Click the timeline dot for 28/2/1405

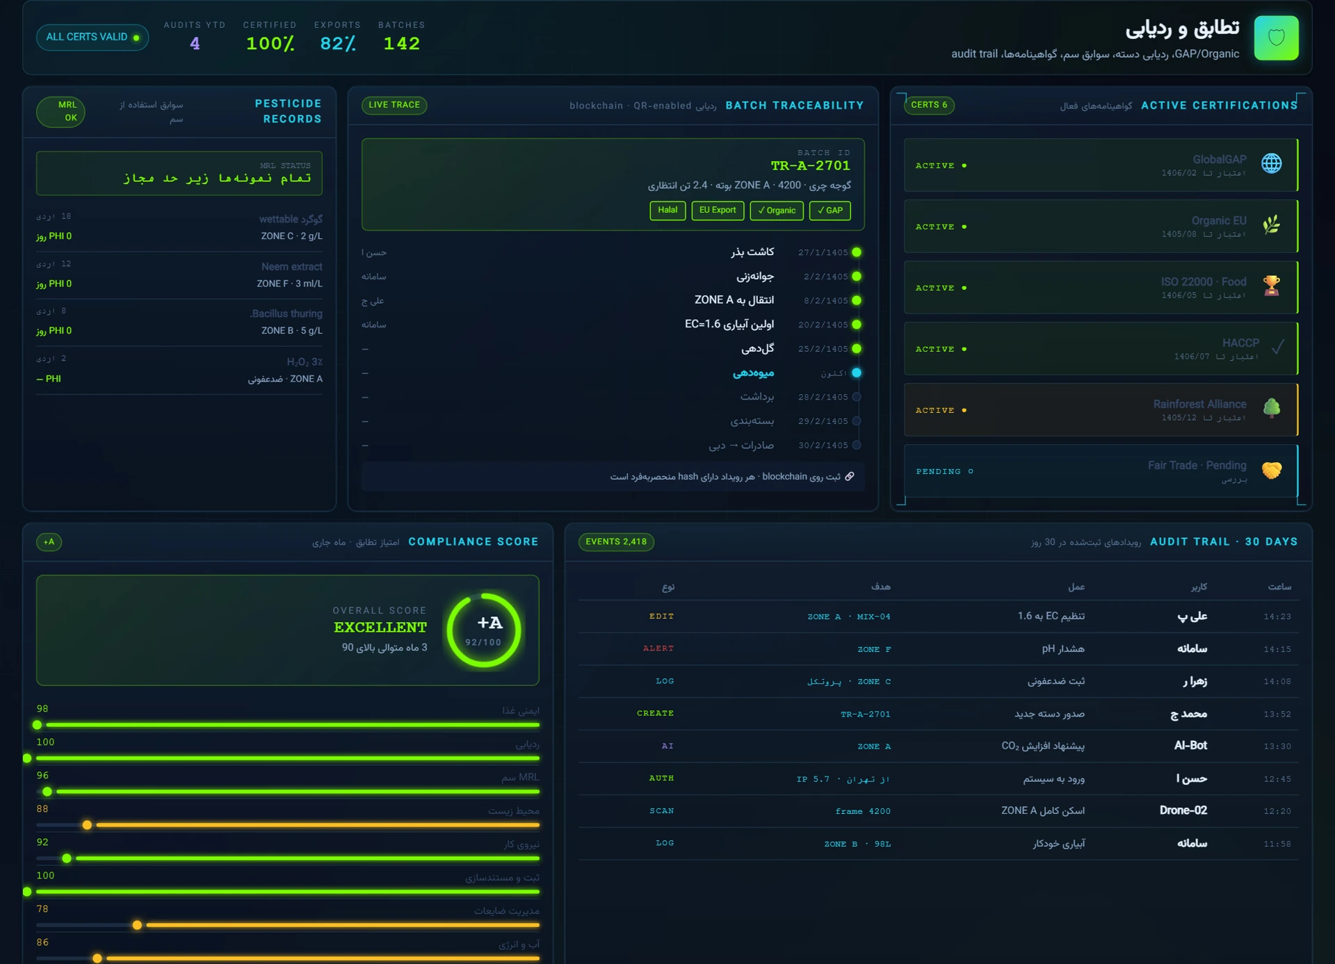coord(857,397)
